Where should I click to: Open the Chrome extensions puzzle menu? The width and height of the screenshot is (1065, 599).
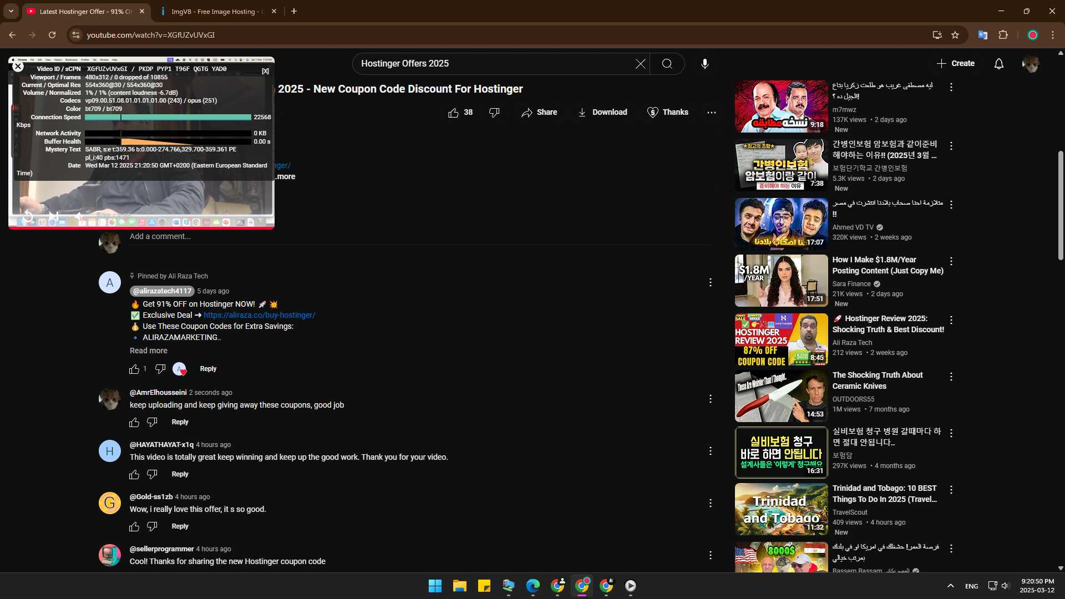pyautogui.click(x=1003, y=35)
